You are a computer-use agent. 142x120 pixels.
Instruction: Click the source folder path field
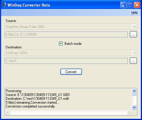(66, 34)
